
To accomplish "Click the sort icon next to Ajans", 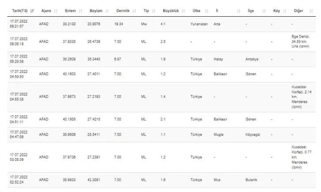I will [x=56, y=11].
